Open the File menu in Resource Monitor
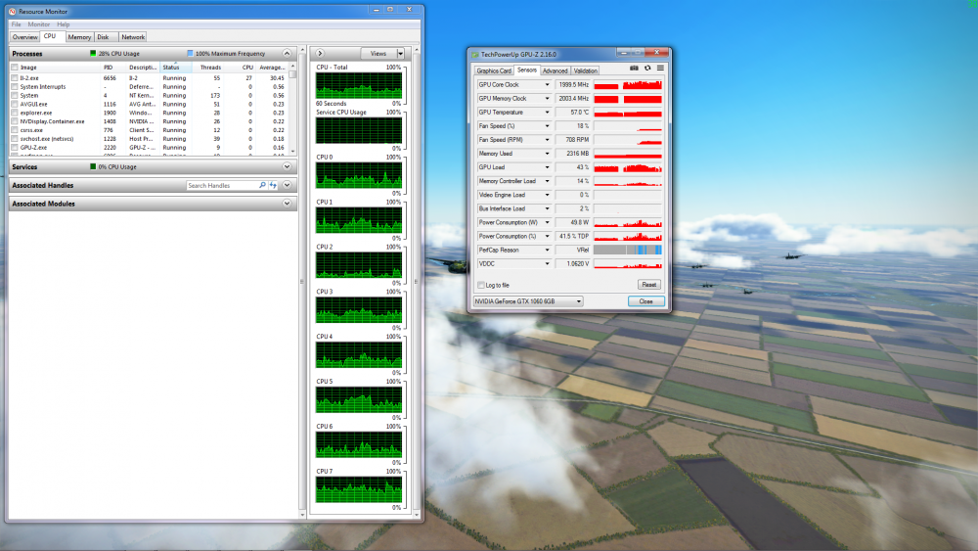Viewport: 978px width, 551px height. click(17, 24)
